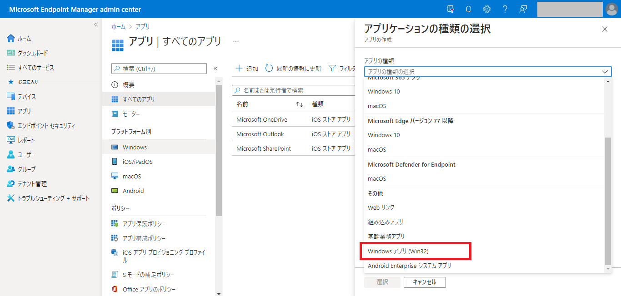Choose Windows 10 under Microsoft 365 apps

pos(485,91)
